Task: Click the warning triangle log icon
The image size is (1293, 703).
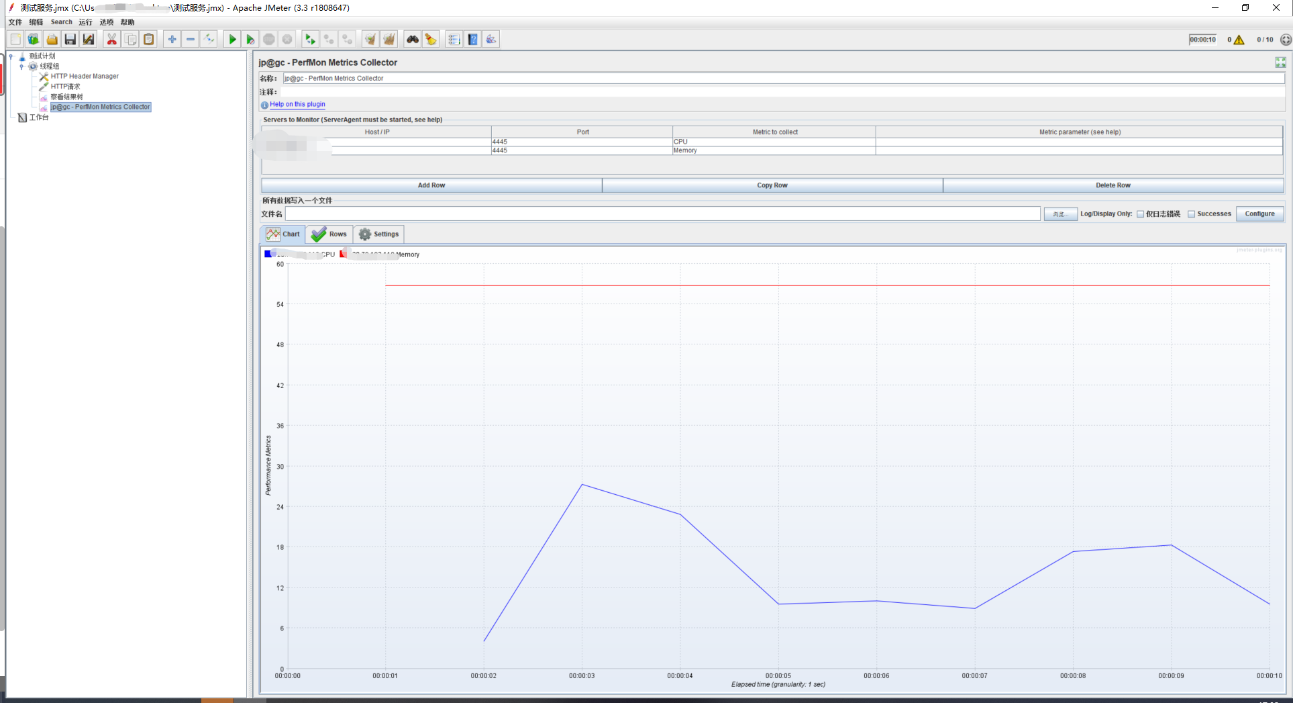Action: [1239, 40]
